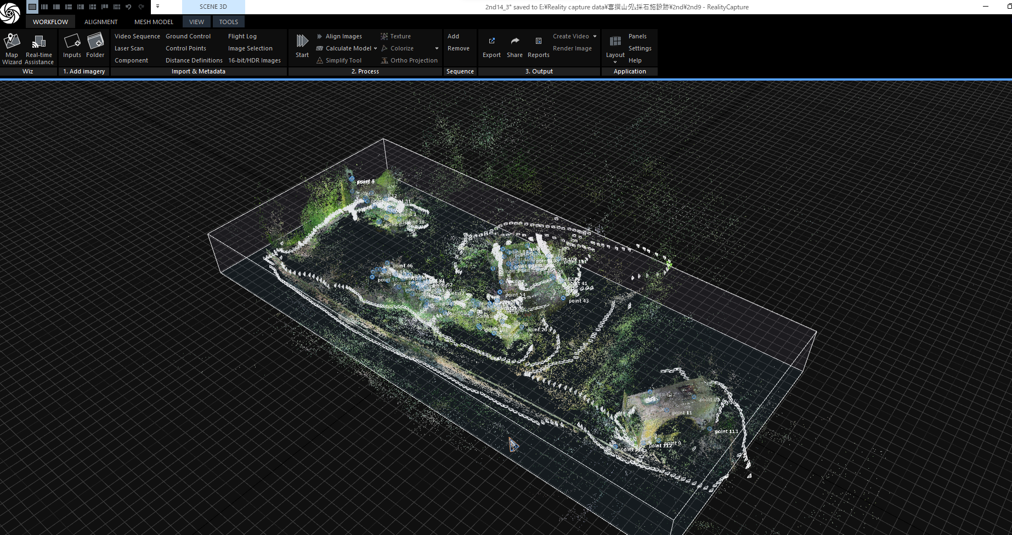1012x535 pixels.
Task: Click the Export icon
Action: 492,41
